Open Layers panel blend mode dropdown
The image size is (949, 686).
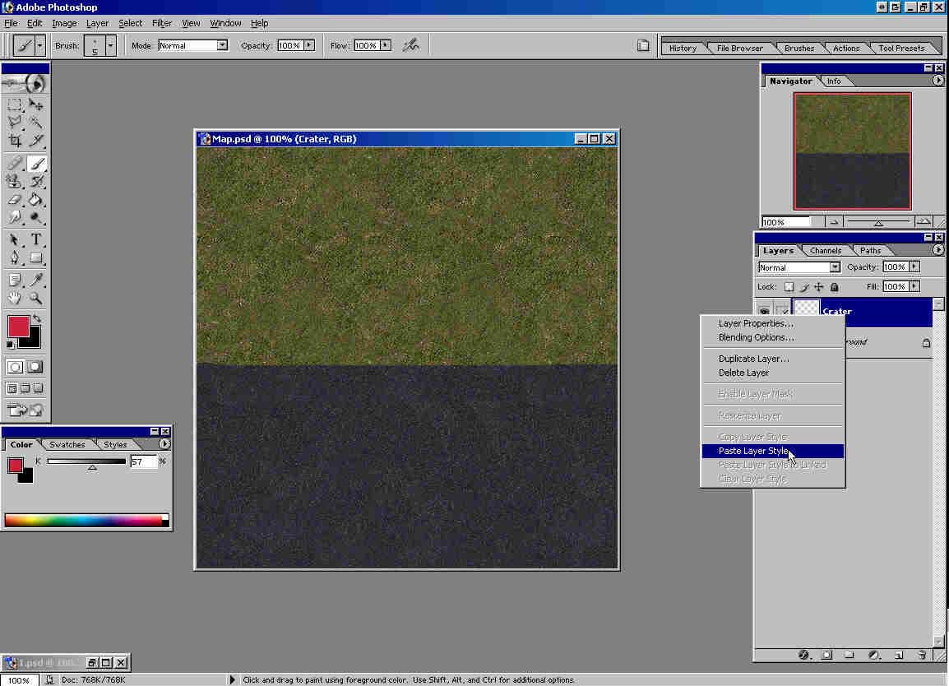point(835,267)
